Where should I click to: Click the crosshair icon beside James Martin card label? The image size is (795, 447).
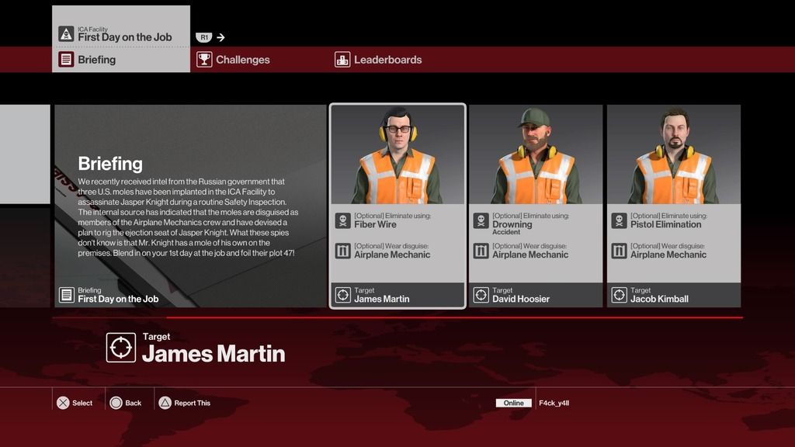[x=342, y=295]
